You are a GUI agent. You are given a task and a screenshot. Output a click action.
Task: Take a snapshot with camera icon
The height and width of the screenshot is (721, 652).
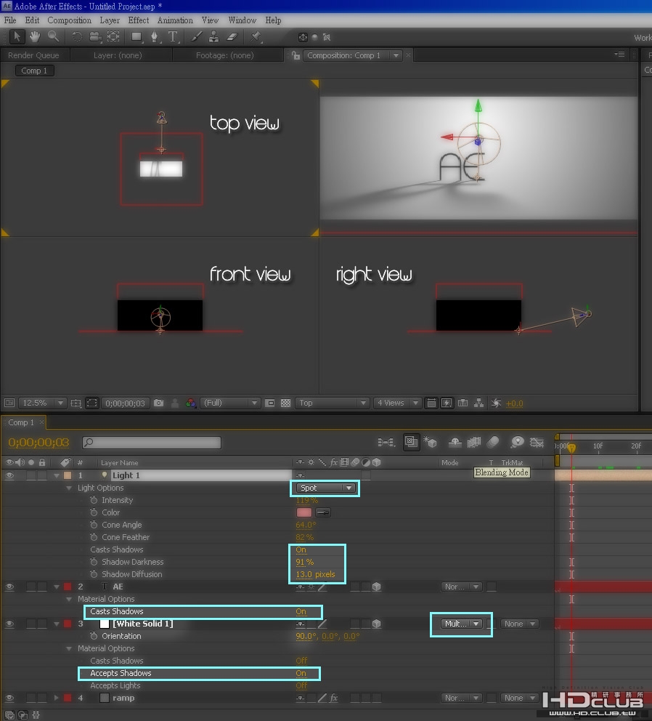tap(158, 403)
